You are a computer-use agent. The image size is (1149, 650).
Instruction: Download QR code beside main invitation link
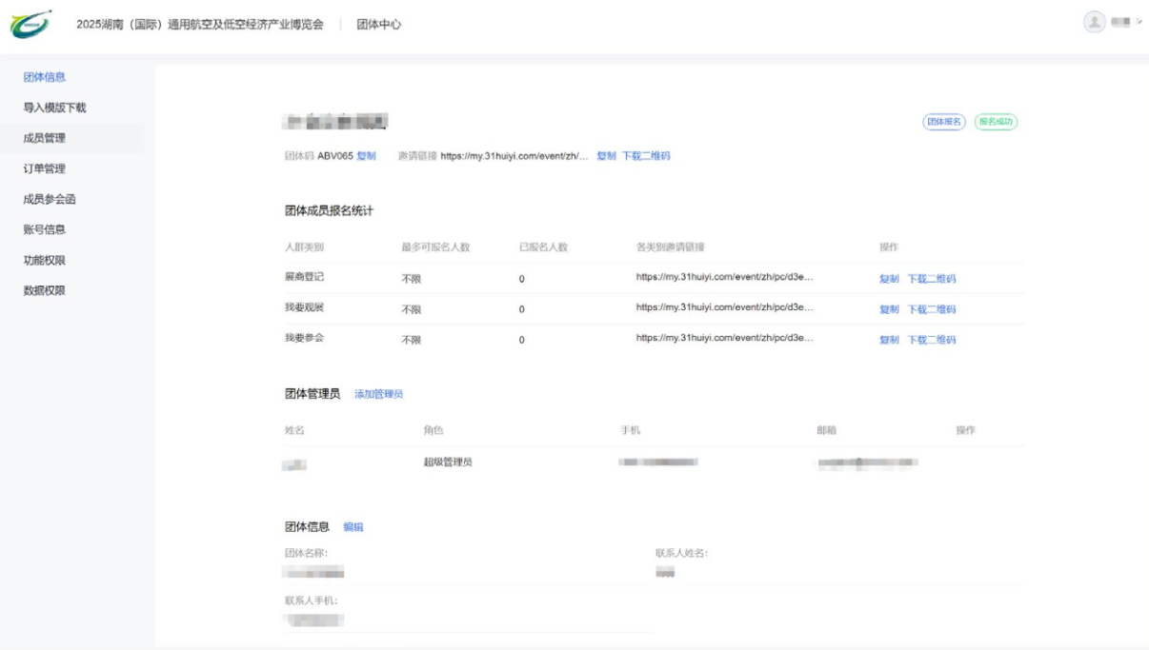tap(646, 156)
